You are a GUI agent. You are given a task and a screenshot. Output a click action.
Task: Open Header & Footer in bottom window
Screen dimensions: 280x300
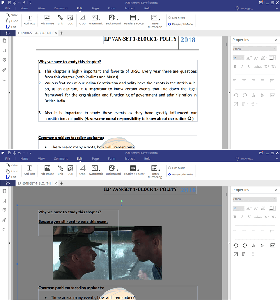[134, 170]
